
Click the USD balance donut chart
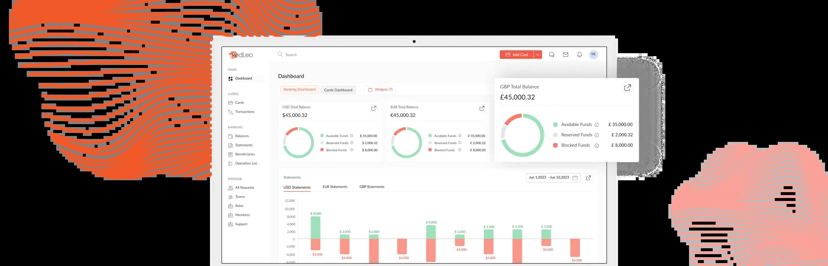point(298,142)
